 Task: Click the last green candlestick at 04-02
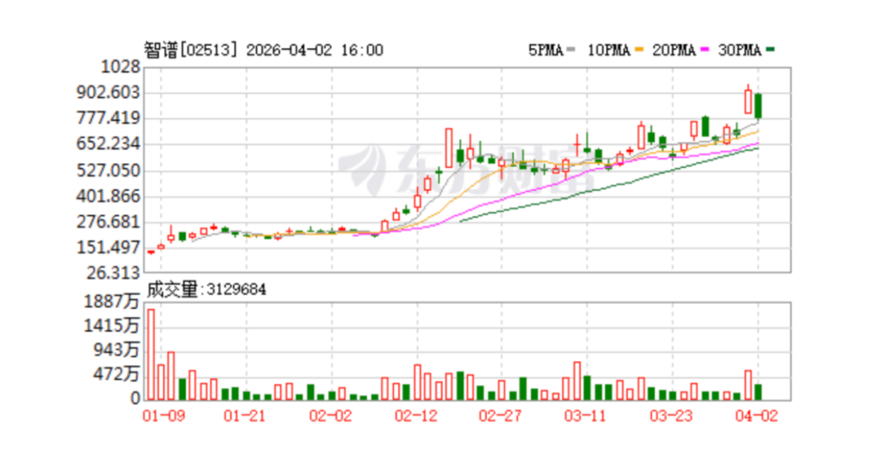[759, 106]
